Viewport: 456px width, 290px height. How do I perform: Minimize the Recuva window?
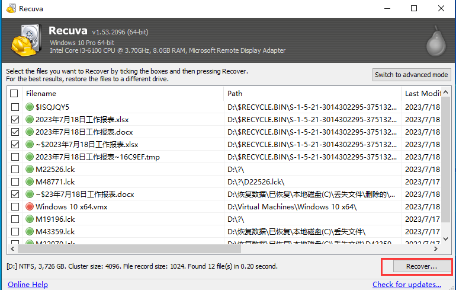pos(387,8)
